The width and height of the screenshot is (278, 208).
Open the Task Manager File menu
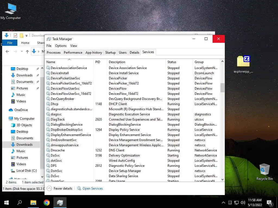pyautogui.click(x=49, y=45)
